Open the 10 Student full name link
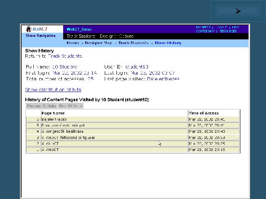Image resolution: width=266 pixels, height=199 pixels. [64, 67]
